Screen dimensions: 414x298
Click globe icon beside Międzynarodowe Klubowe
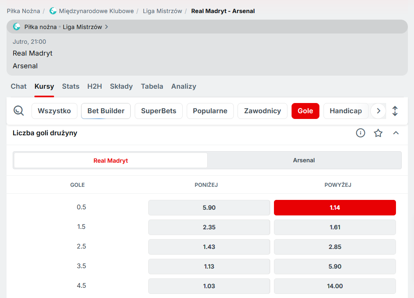(x=53, y=11)
